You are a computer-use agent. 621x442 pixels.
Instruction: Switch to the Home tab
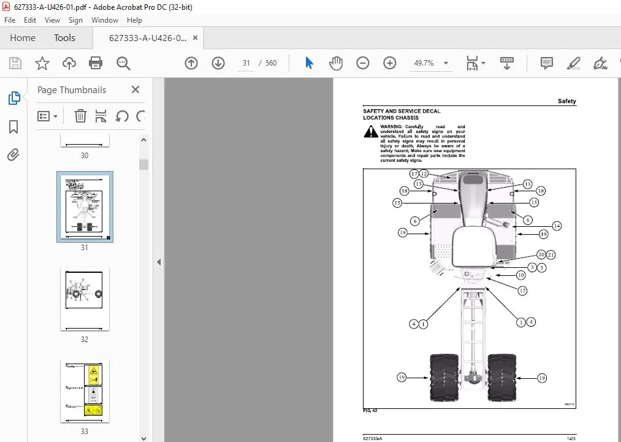[x=23, y=37]
